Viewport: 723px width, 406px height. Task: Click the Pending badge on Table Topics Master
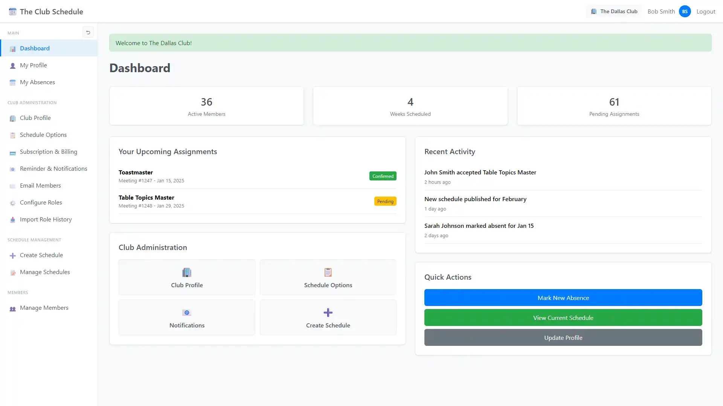pos(385,201)
